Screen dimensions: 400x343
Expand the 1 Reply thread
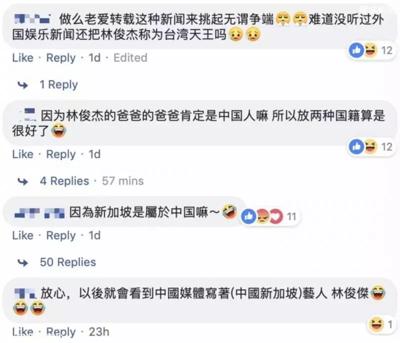(58, 85)
